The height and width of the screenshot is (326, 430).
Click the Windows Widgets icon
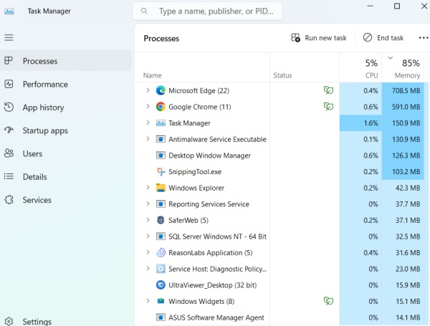161,301
